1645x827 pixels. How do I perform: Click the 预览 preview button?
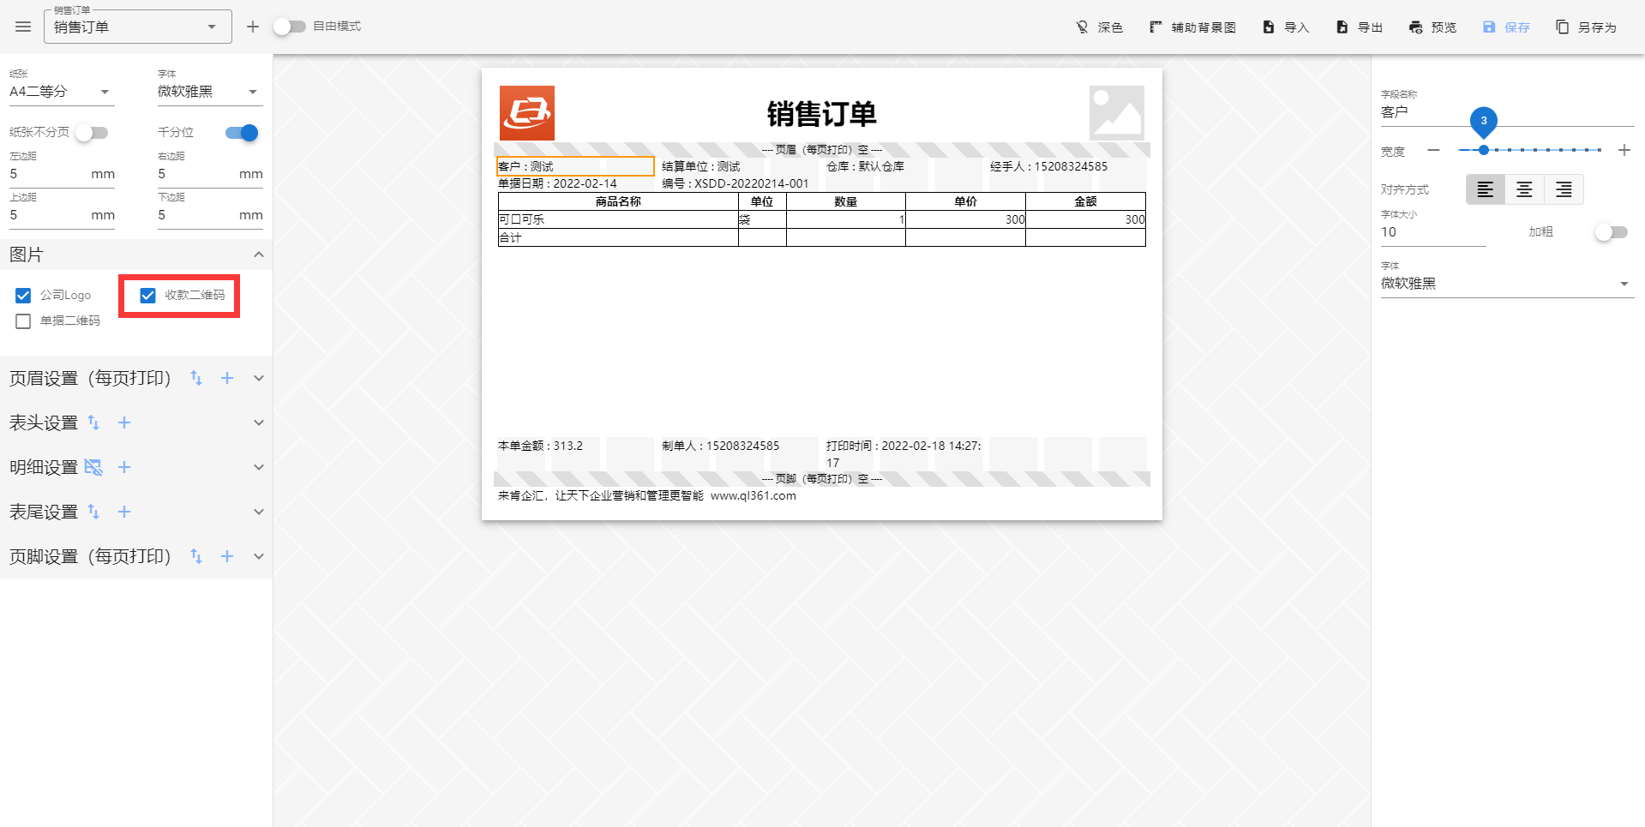[1432, 27]
